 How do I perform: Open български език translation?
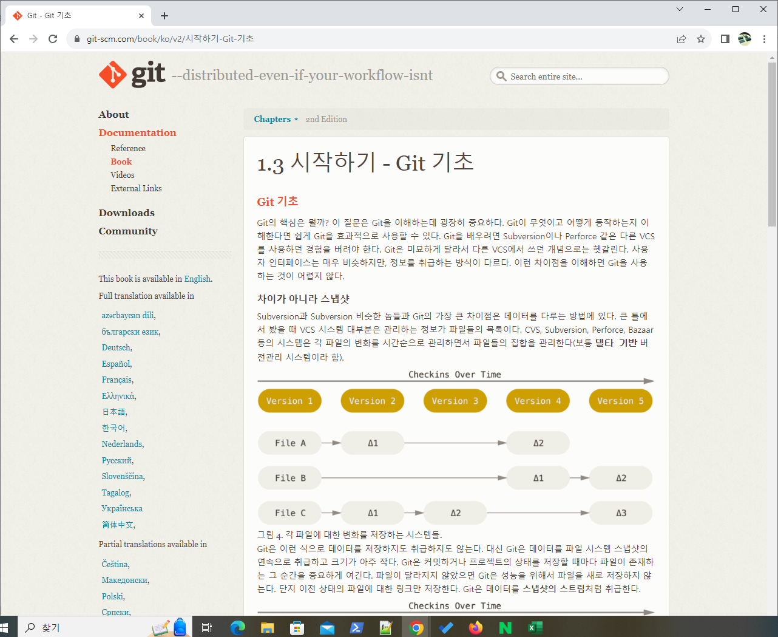point(130,332)
